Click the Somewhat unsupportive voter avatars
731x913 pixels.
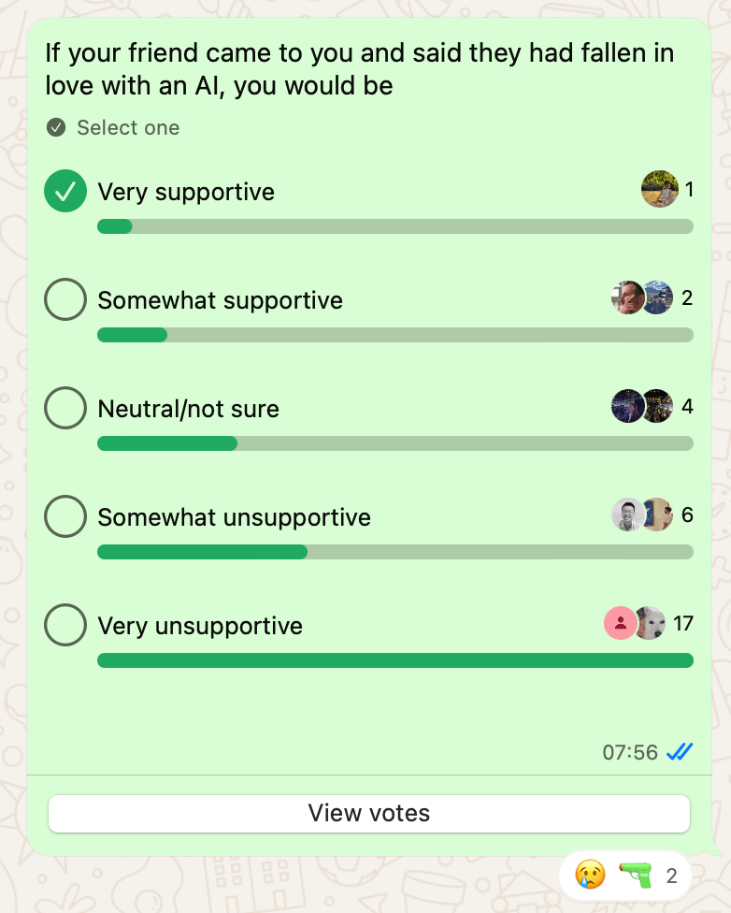point(642,515)
